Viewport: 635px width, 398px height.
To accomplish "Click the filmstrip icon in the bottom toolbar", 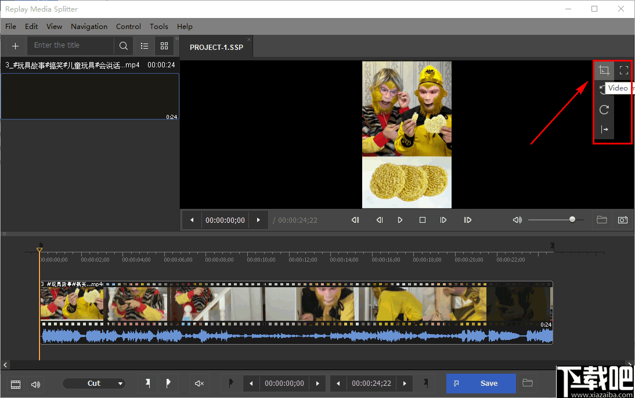I will click(16, 383).
